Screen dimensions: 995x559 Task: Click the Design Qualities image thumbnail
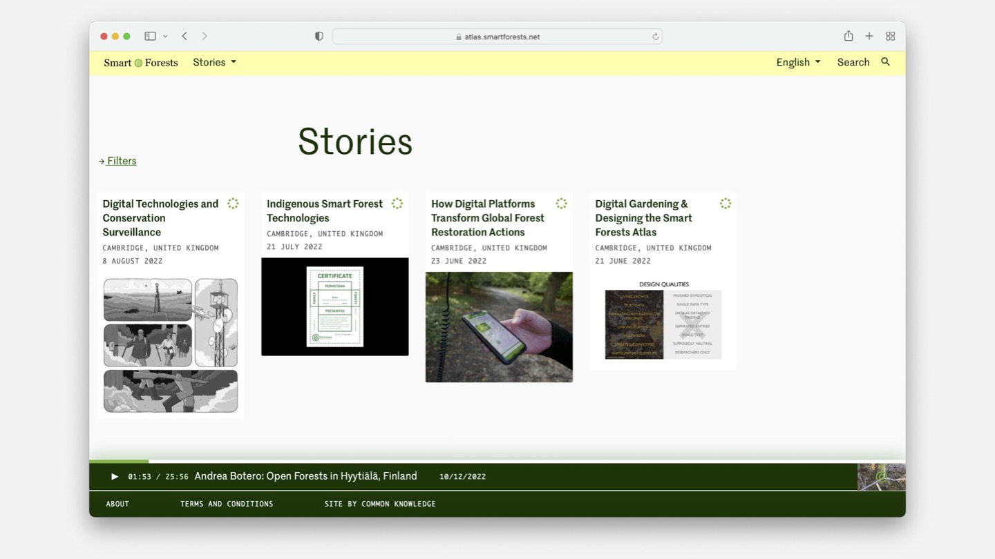pyautogui.click(x=663, y=320)
